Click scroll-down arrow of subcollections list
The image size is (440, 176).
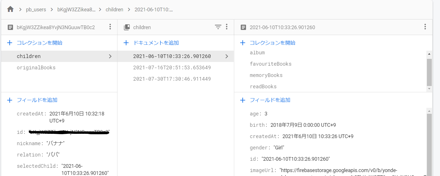pyautogui.click(x=429, y=89)
